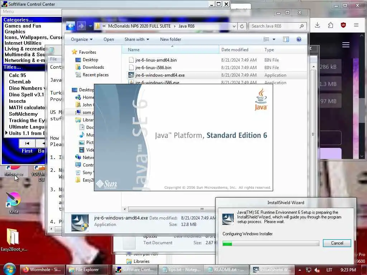
Task: Click Libraries in the background Explorer window
Action: click(141, 261)
